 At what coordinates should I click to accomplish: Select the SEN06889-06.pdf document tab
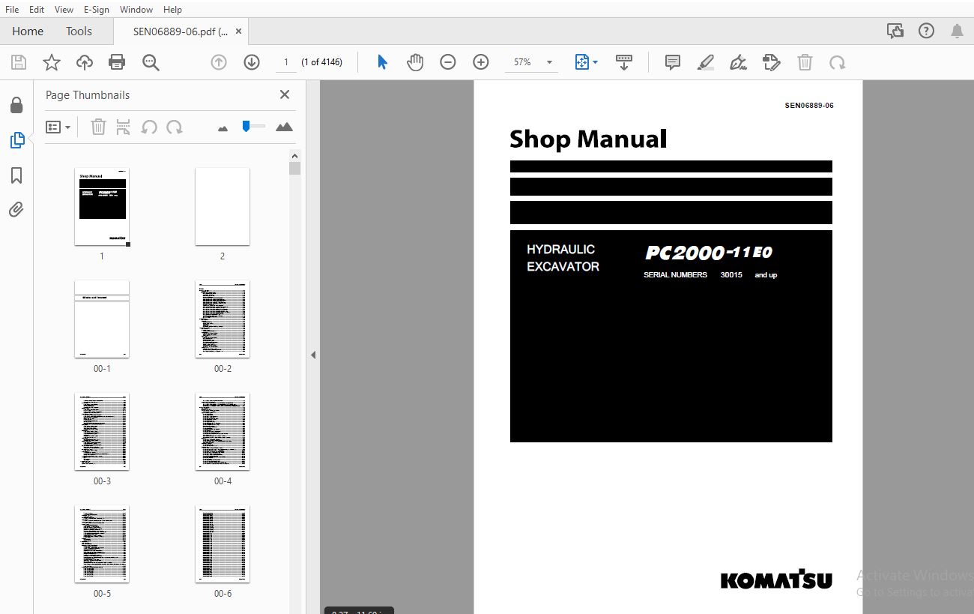tap(181, 31)
